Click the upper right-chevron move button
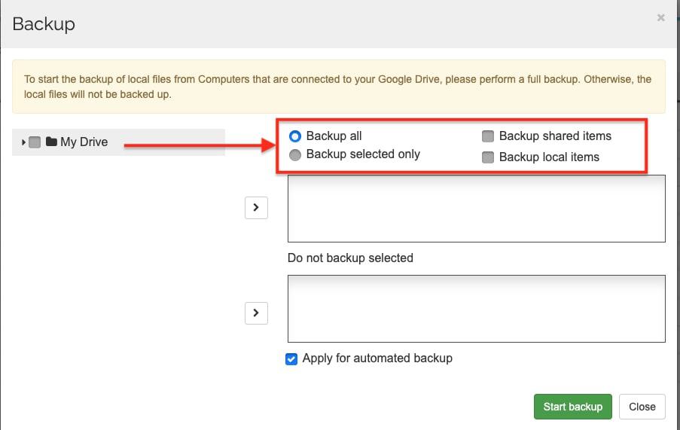Screen dimensions: 680x430 tap(256, 207)
